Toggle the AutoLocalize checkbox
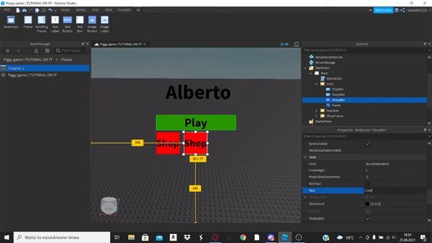Screen dimensions: 432x243 pyautogui.click(x=367, y=144)
